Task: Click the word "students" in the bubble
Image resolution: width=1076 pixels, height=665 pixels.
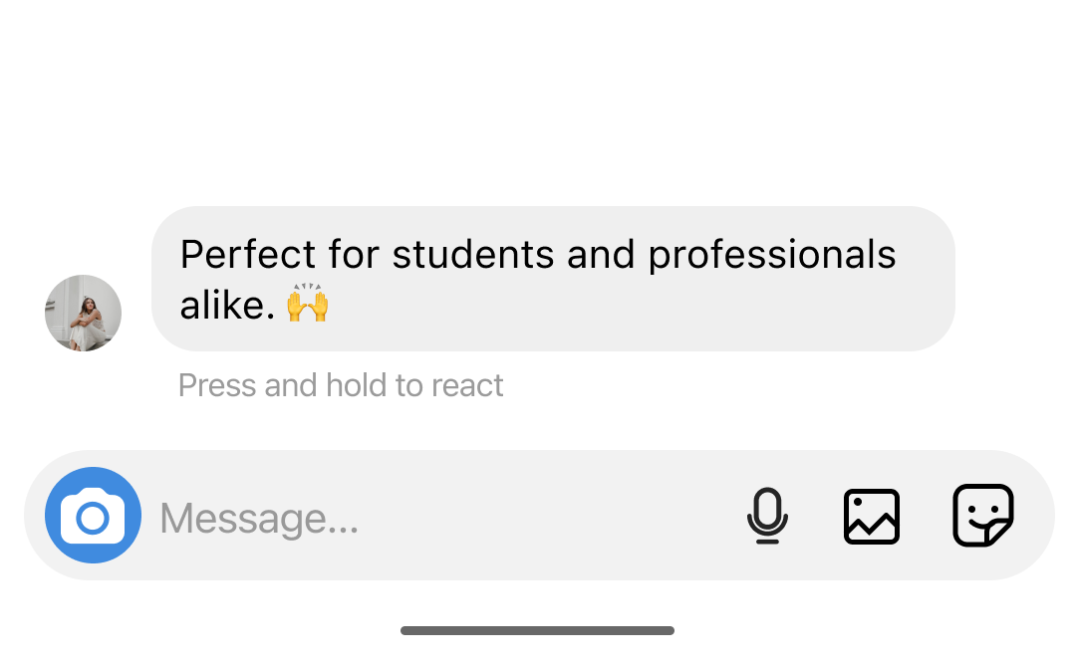Action: point(472,255)
